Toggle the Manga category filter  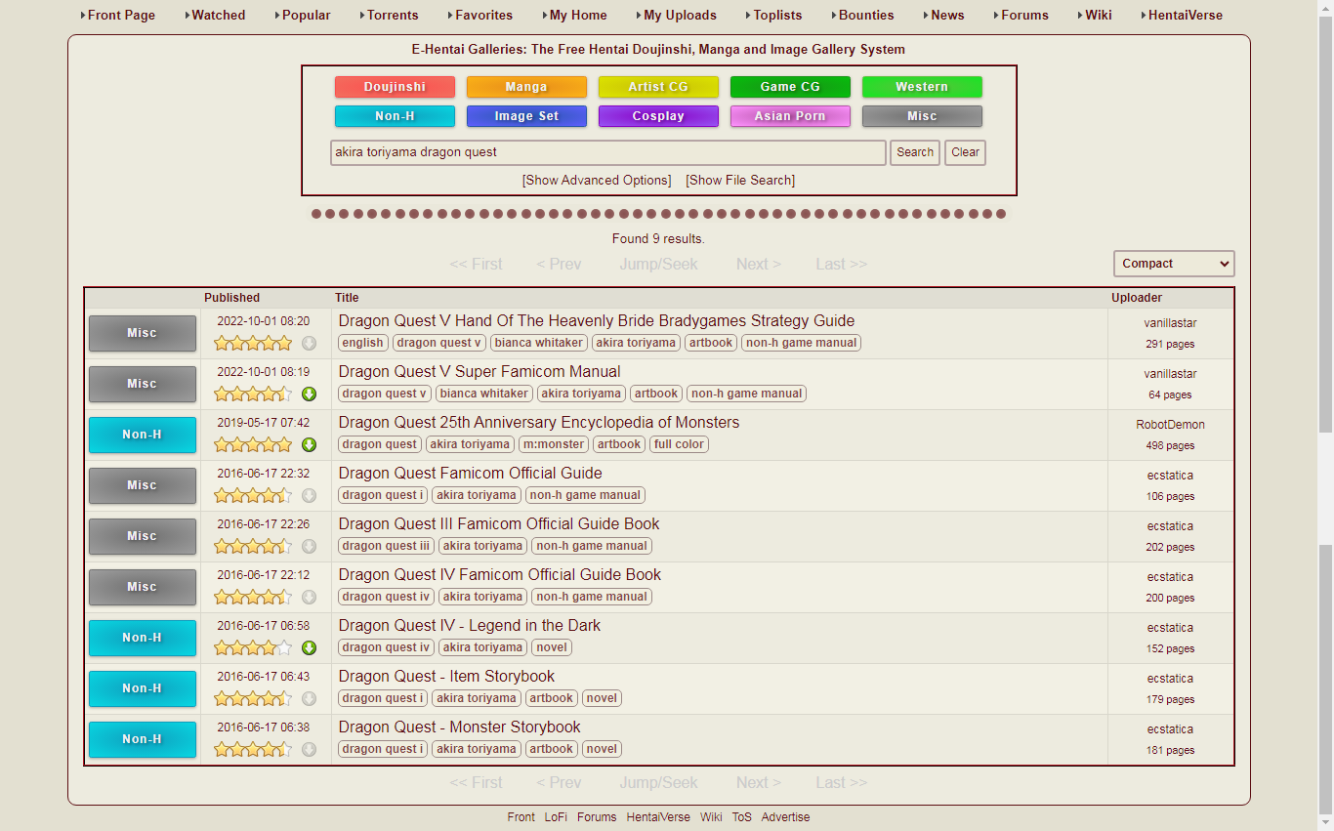coord(526,87)
